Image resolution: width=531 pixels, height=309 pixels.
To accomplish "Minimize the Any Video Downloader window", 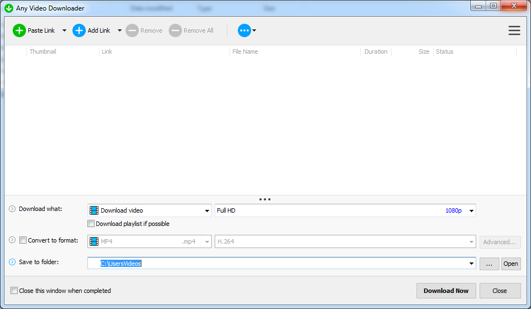I will point(478,6).
